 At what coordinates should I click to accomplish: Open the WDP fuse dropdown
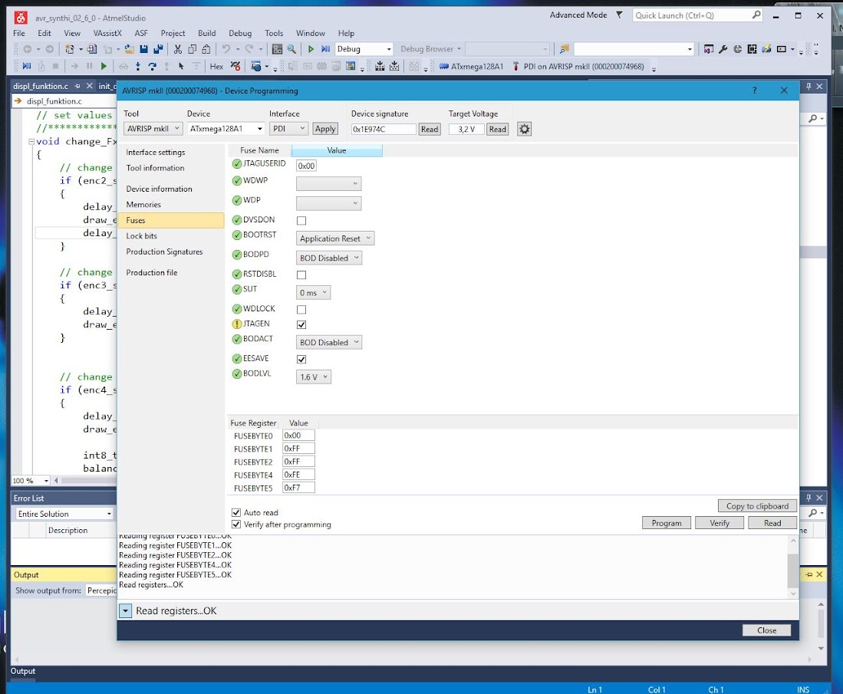point(328,203)
